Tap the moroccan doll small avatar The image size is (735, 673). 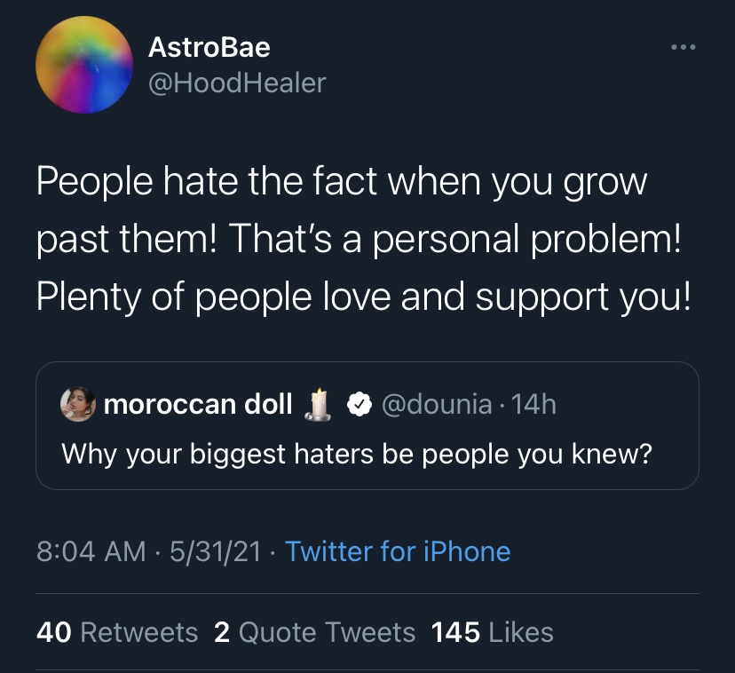(x=77, y=404)
